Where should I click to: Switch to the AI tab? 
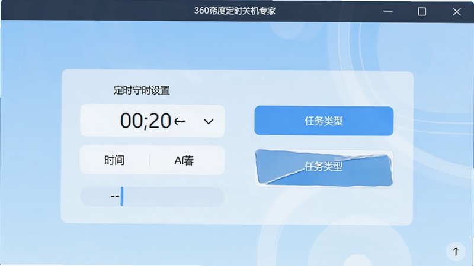tap(184, 160)
